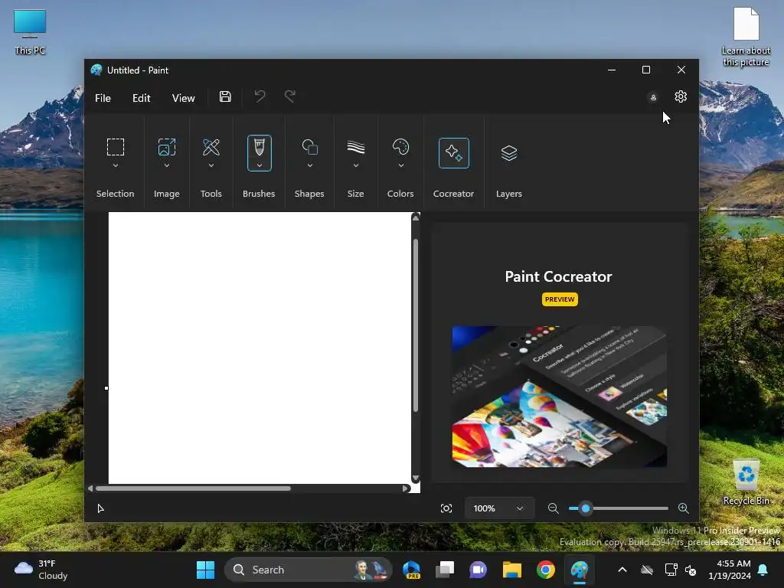
Task: Click the notification bell icon
Action: pos(763,570)
